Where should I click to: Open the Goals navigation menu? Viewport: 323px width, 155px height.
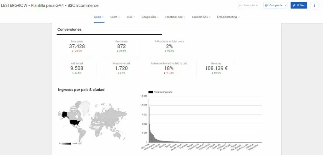pyautogui.click(x=99, y=17)
